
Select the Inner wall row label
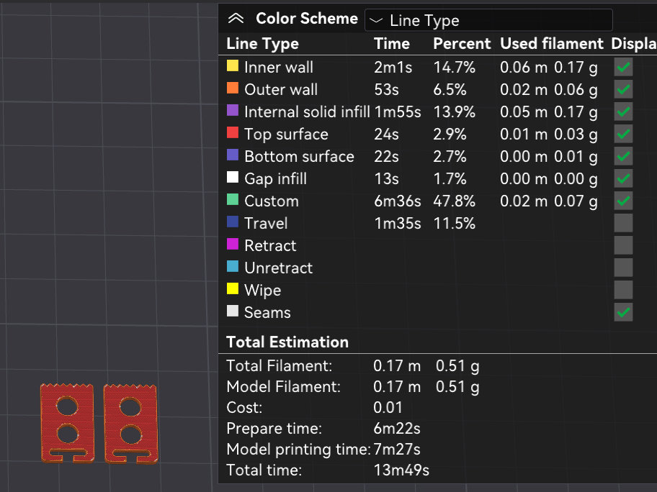pos(279,68)
